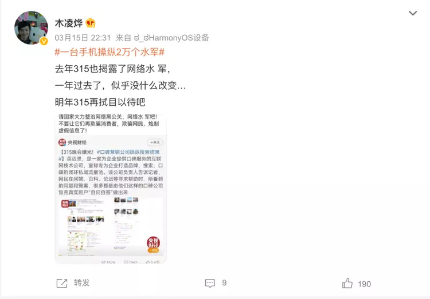Select the 转发 repost label
The image size is (430, 299).
(82, 283)
